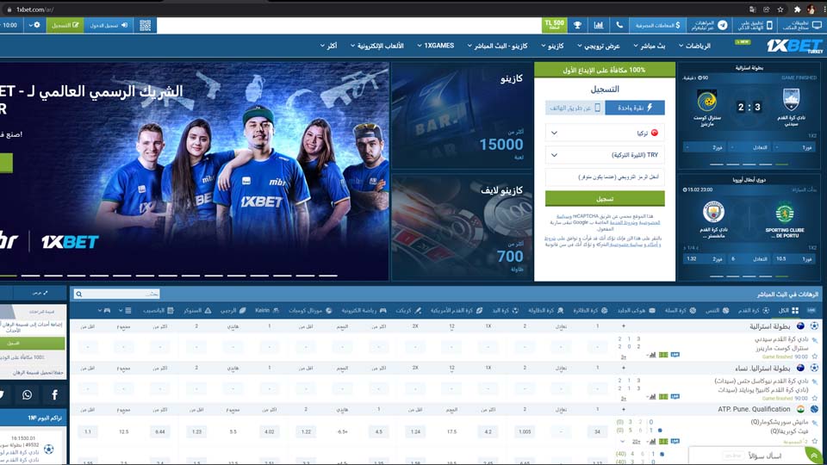Click the promo code input field
The width and height of the screenshot is (827, 465).
pos(605,177)
